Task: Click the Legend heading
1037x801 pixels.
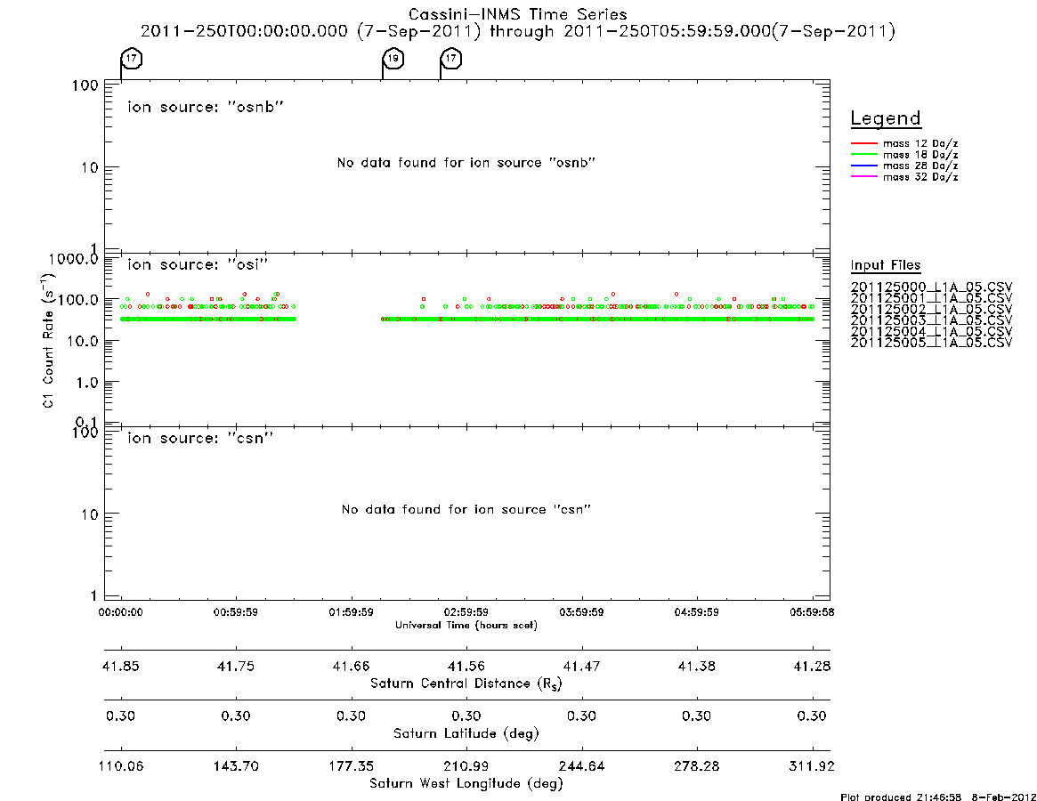Action: 886,118
